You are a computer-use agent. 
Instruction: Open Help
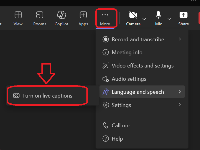[142, 139]
